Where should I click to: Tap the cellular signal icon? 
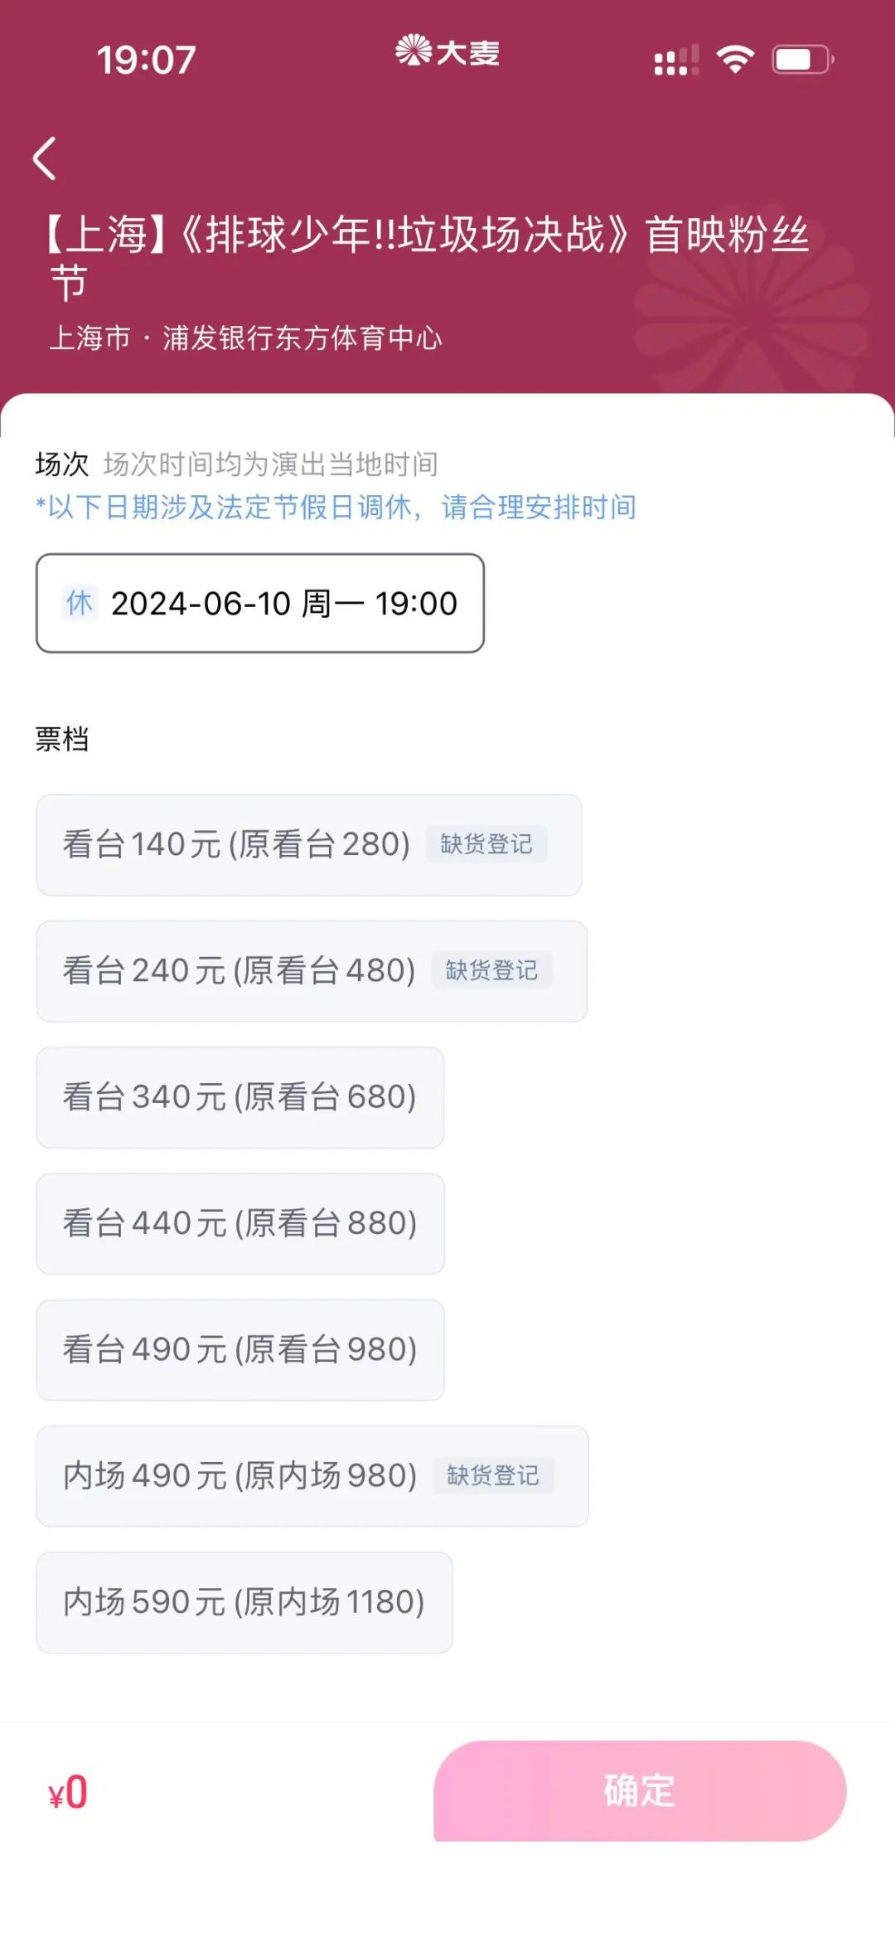[x=676, y=61]
